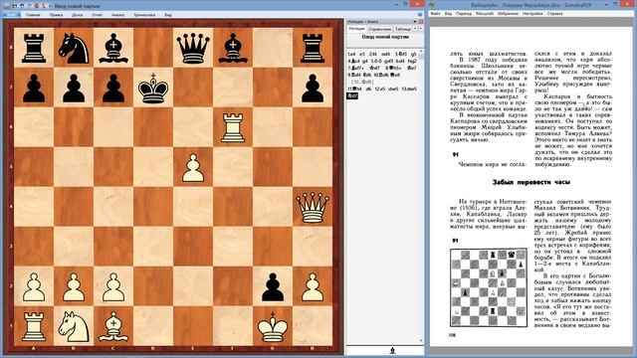This screenshot has height=358, width=637.
Task: Click the small piece icon below notation
Action: coord(392,351)
